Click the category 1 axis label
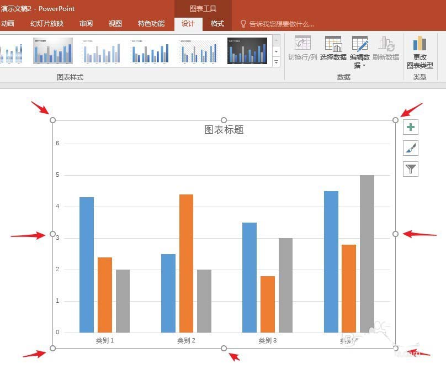The width and height of the screenshot is (446, 369). coord(105,340)
